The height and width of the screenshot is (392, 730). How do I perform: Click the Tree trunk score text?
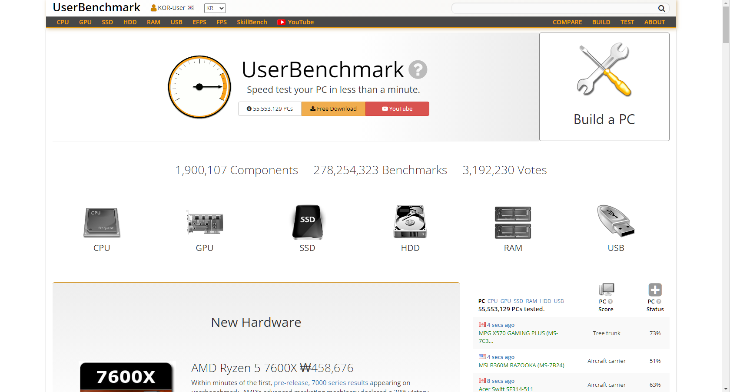coord(607,333)
